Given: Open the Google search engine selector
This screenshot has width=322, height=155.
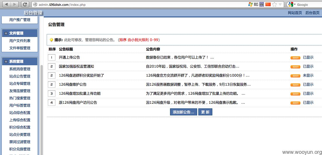Looking at the screenshot, I should pyautogui.click(x=291, y=4).
